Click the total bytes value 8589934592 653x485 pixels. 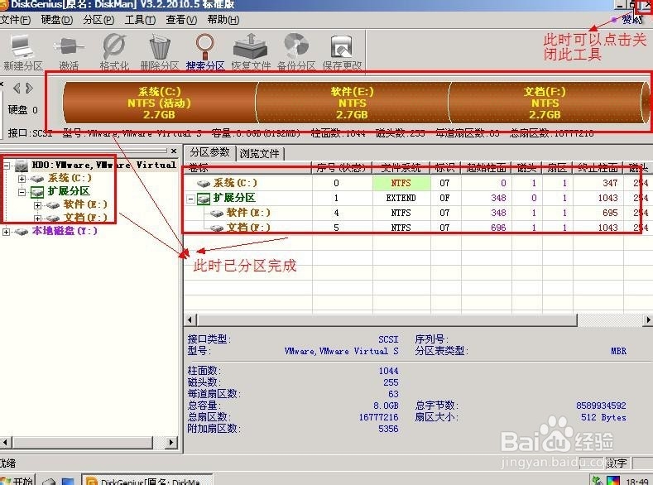click(x=601, y=406)
